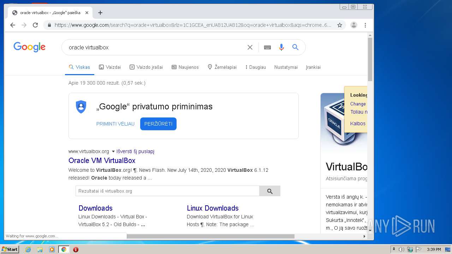The height and width of the screenshot is (254, 452).
Task: Expand the arrow next to www.virtualbox.org
Action: [x=113, y=151]
